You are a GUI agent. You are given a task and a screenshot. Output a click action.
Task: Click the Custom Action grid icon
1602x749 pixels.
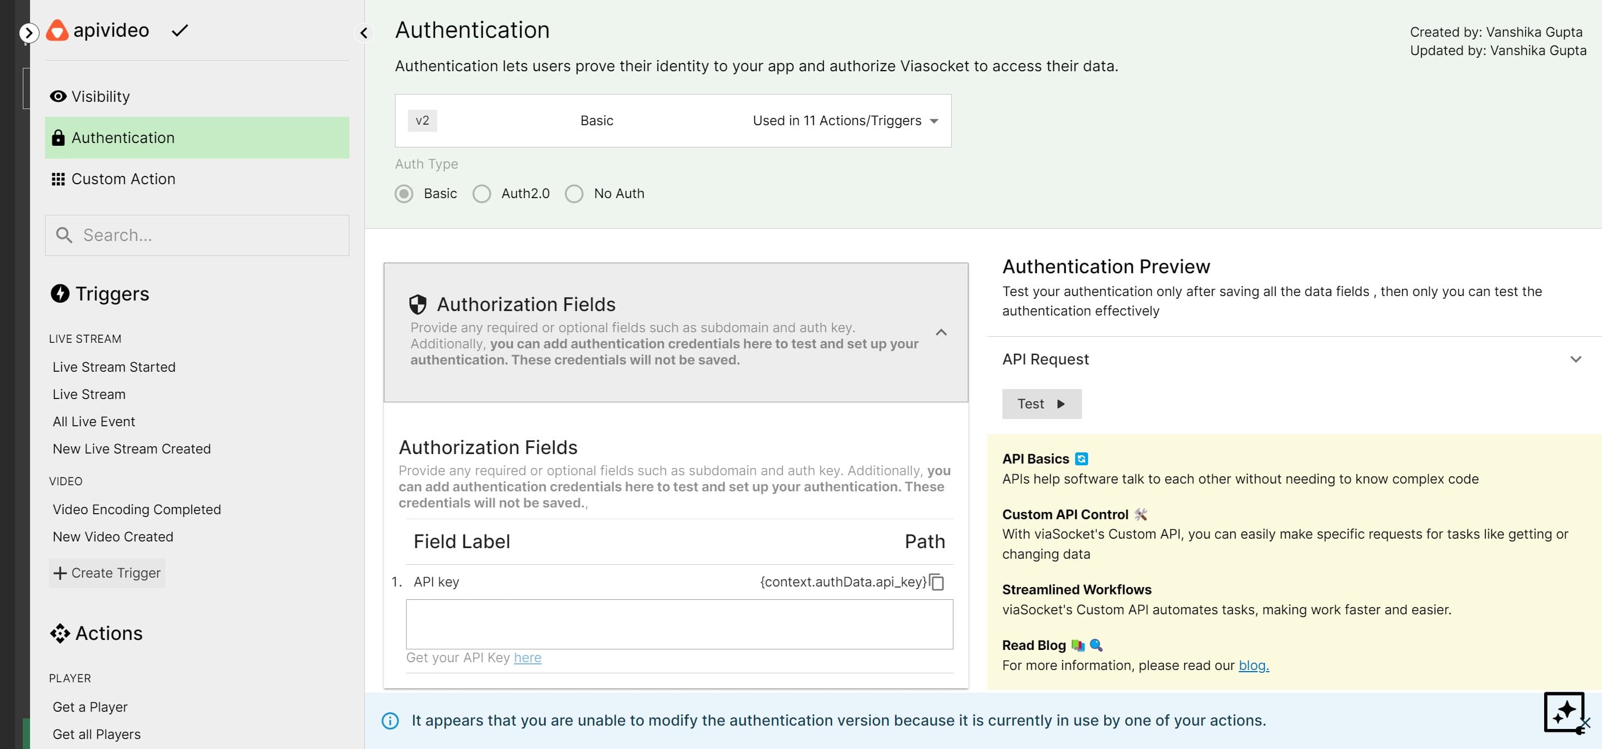[x=58, y=179]
